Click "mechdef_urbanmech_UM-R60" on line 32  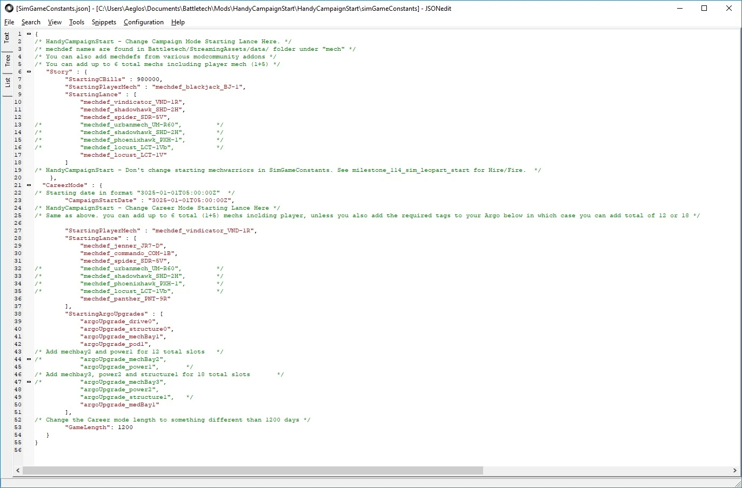[129, 268]
